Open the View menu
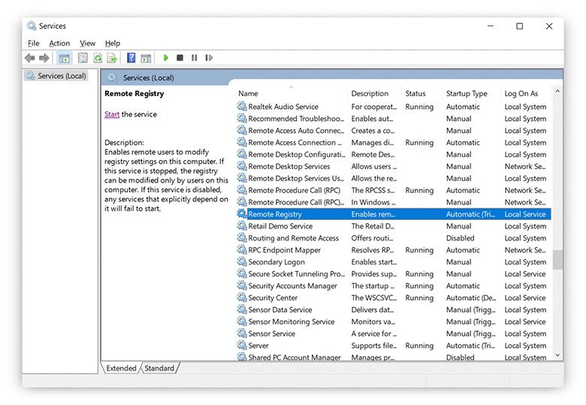The width and height of the screenshot is (586, 405). click(x=87, y=44)
